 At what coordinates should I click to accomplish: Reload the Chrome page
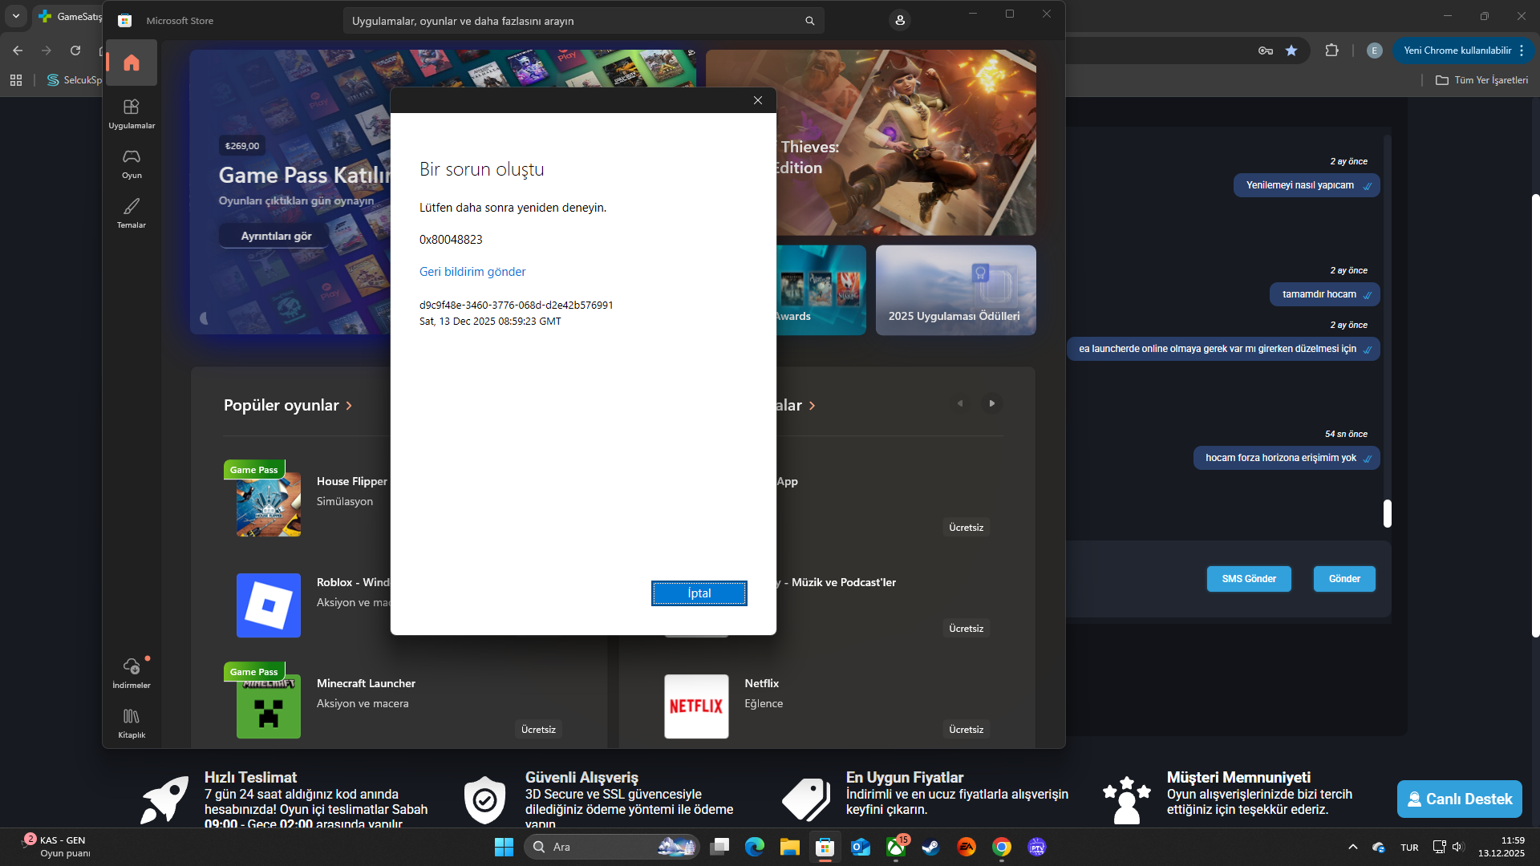pos(75,51)
